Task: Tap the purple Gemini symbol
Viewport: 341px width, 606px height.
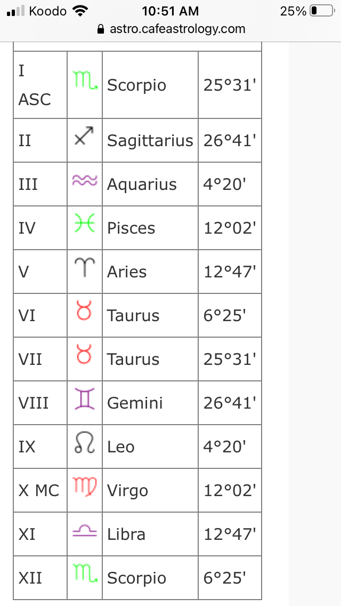Action: tap(84, 399)
